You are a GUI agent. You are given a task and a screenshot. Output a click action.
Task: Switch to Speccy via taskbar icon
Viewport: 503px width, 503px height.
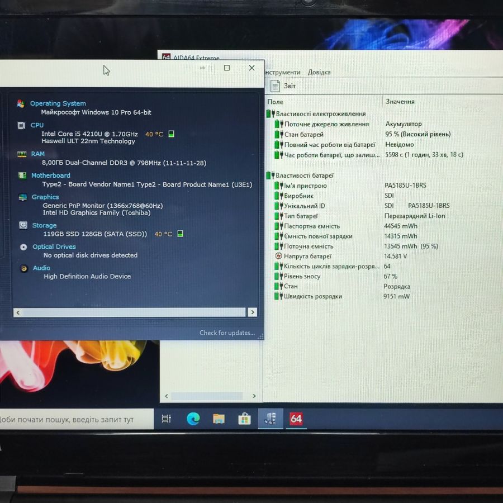(x=271, y=419)
